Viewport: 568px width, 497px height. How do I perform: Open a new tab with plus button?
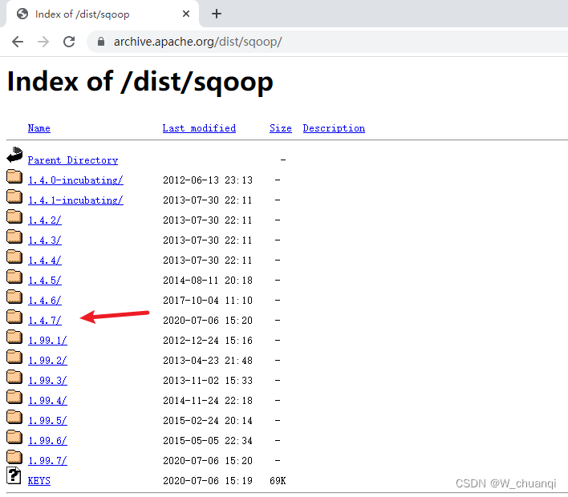click(x=217, y=14)
